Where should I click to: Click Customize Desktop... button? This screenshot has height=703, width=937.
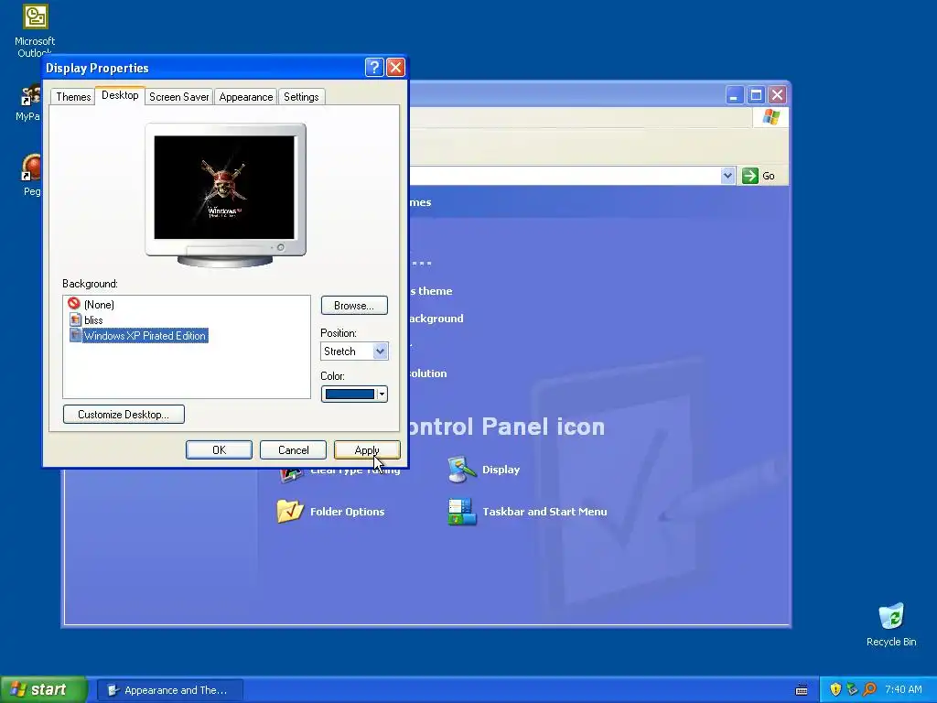pos(124,415)
